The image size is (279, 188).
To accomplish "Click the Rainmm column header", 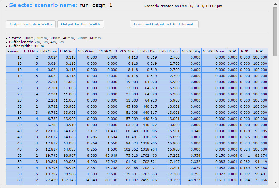I will [14, 51].
